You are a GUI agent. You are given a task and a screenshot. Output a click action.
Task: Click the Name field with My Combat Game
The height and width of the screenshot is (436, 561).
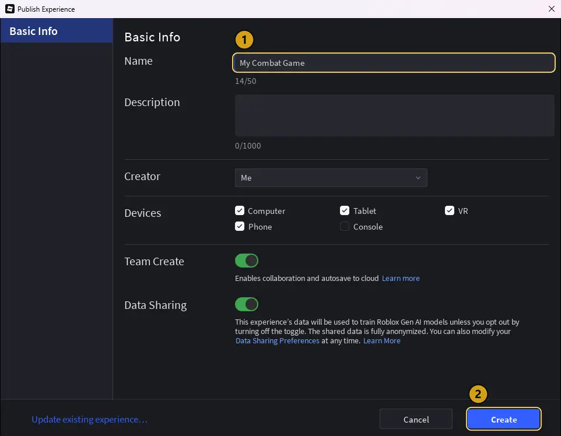pyautogui.click(x=394, y=63)
